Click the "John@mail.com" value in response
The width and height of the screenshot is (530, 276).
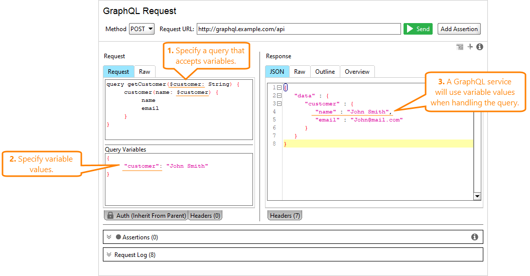pos(376,119)
